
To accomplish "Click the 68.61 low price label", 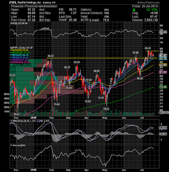I will 16,114.
